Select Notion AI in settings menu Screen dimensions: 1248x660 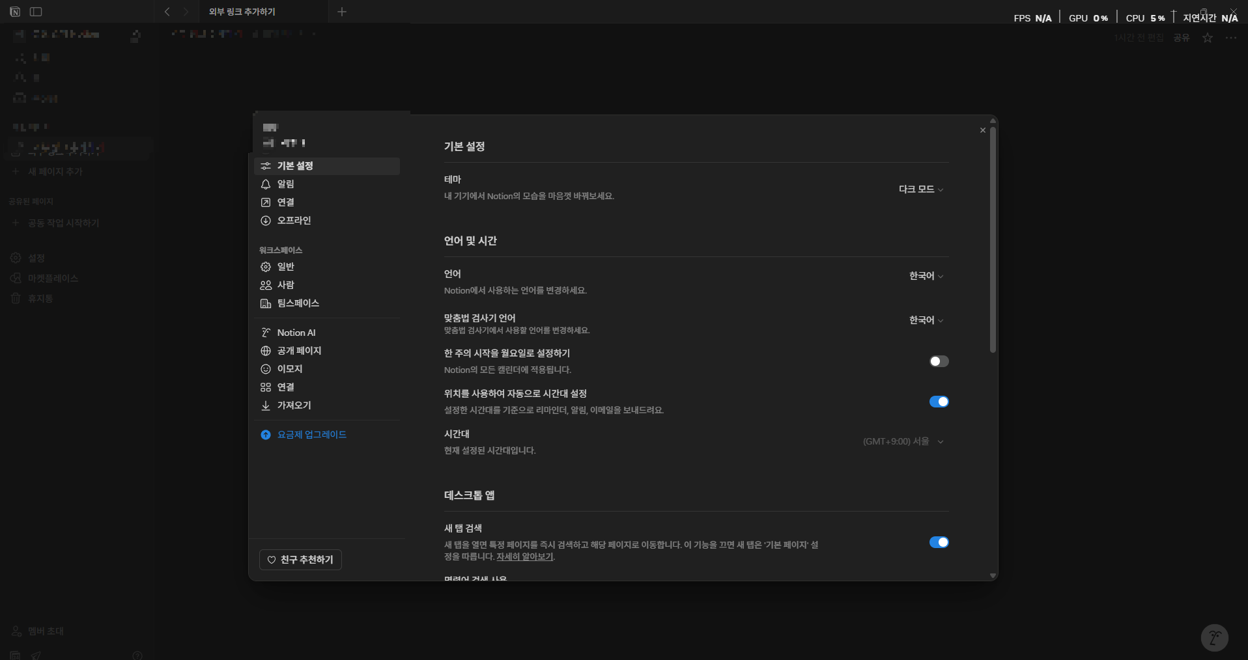[327, 333]
